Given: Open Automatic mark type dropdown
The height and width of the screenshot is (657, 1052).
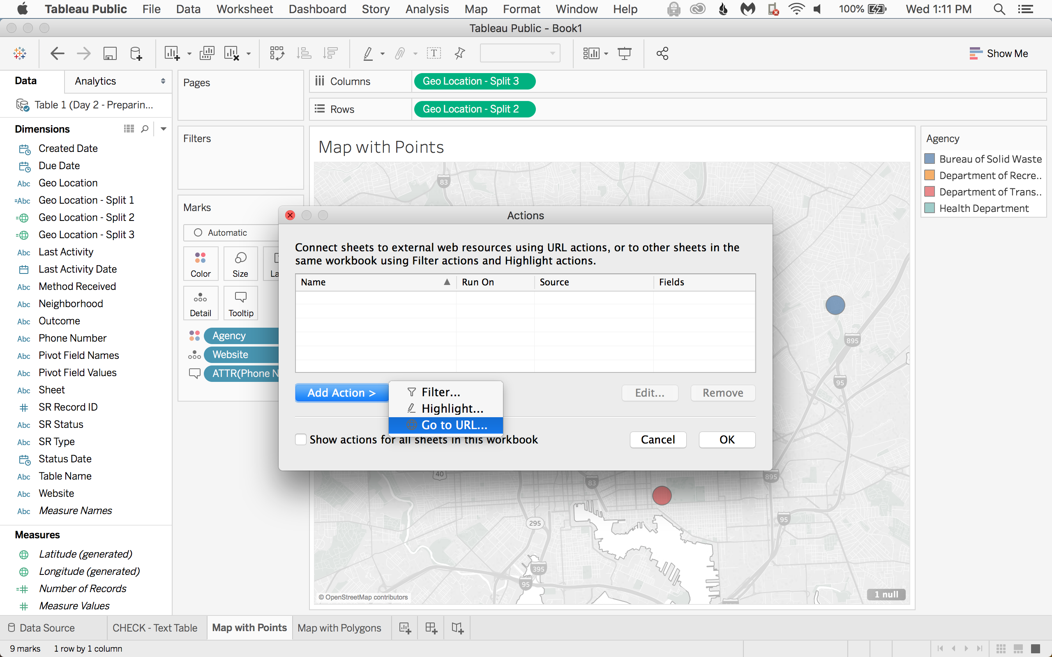Looking at the screenshot, I should 231,232.
